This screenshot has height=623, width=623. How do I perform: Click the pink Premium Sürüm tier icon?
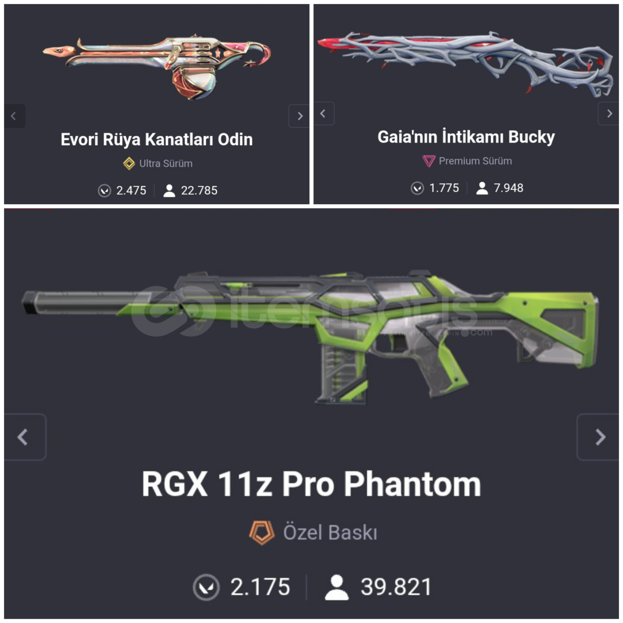tap(429, 161)
